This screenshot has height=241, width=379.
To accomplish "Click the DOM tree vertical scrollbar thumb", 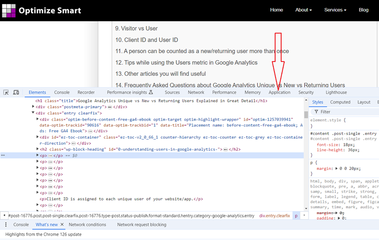I will pos(306,115).
